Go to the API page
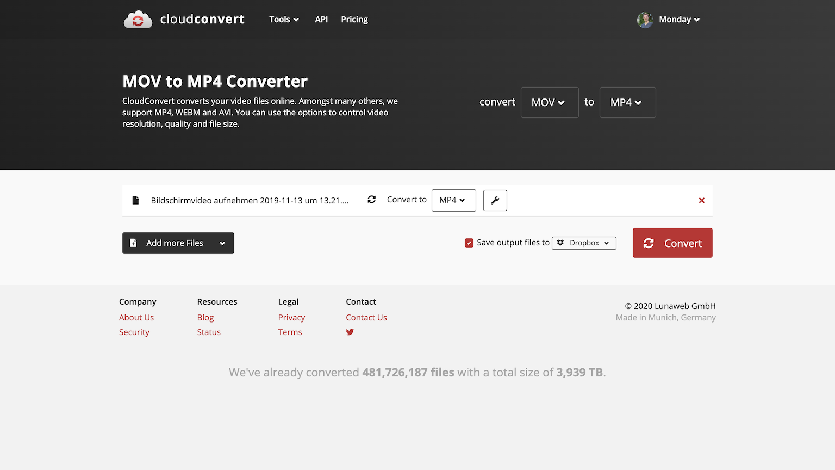Image resolution: width=835 pixels, height=470 pixels. (x=321, y=20)
